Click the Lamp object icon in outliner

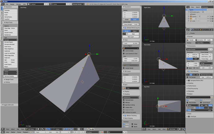pyautogui.click(x=191, y=21)
